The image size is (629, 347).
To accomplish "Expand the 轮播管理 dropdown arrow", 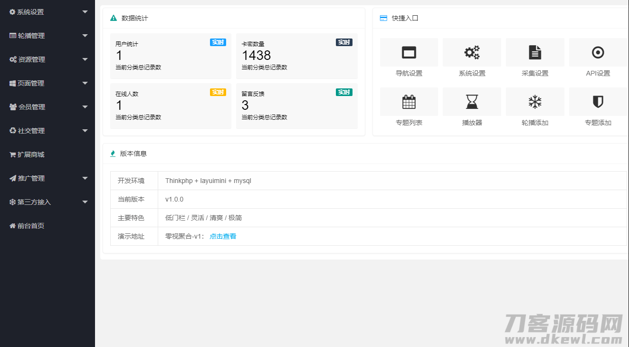I will click(85, 36).
